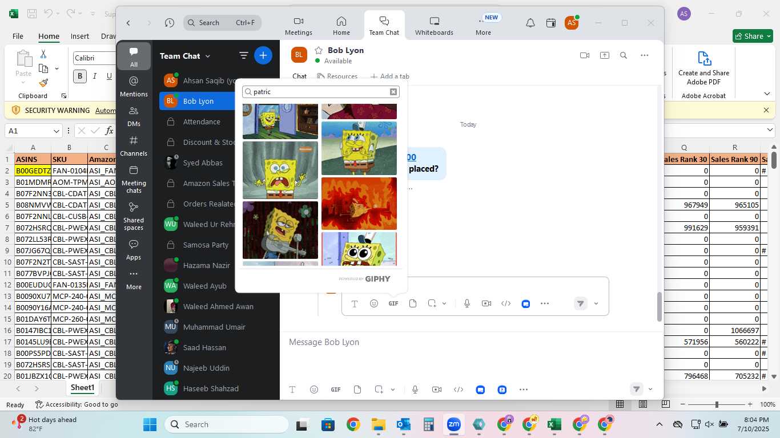Switch Excel to Normal view button
Screen dimensions: 780x438
point(620,404)
